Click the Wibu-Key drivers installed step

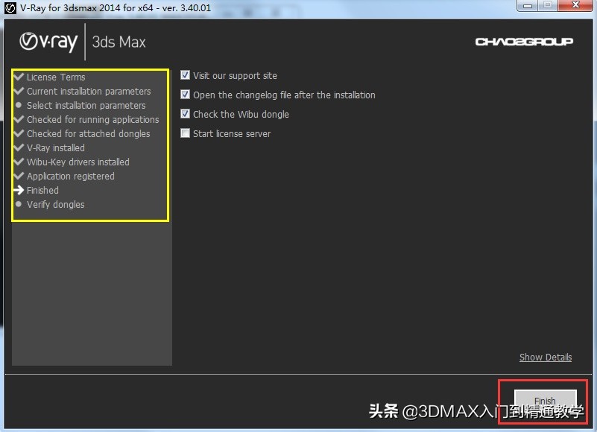click(78, 162)
